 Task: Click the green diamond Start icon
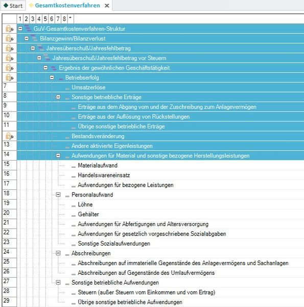6,5
